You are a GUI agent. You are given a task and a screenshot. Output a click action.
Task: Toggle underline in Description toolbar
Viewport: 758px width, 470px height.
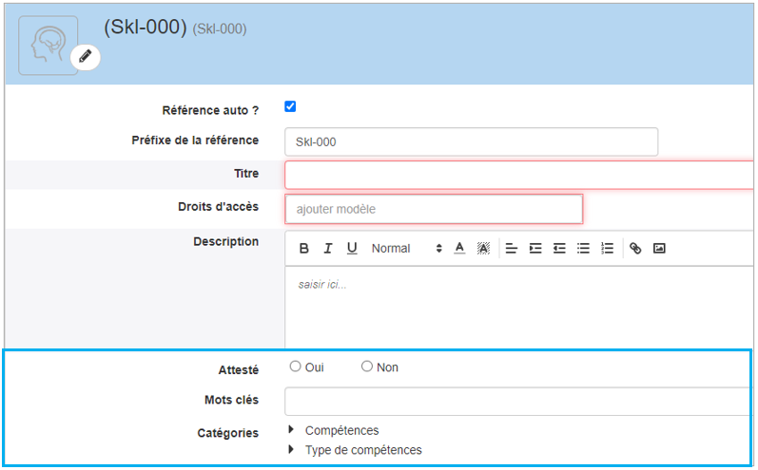click(352, 249)
